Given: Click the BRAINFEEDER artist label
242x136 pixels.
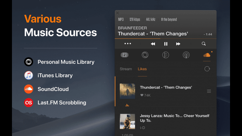Looking at the screenshot, I should (x=132, y=28).
